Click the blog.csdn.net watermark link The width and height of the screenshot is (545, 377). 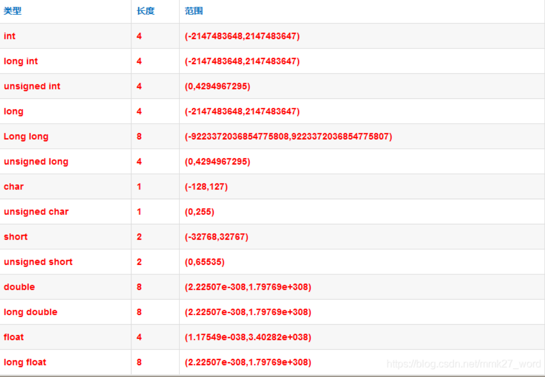click(x=464, y=364)
